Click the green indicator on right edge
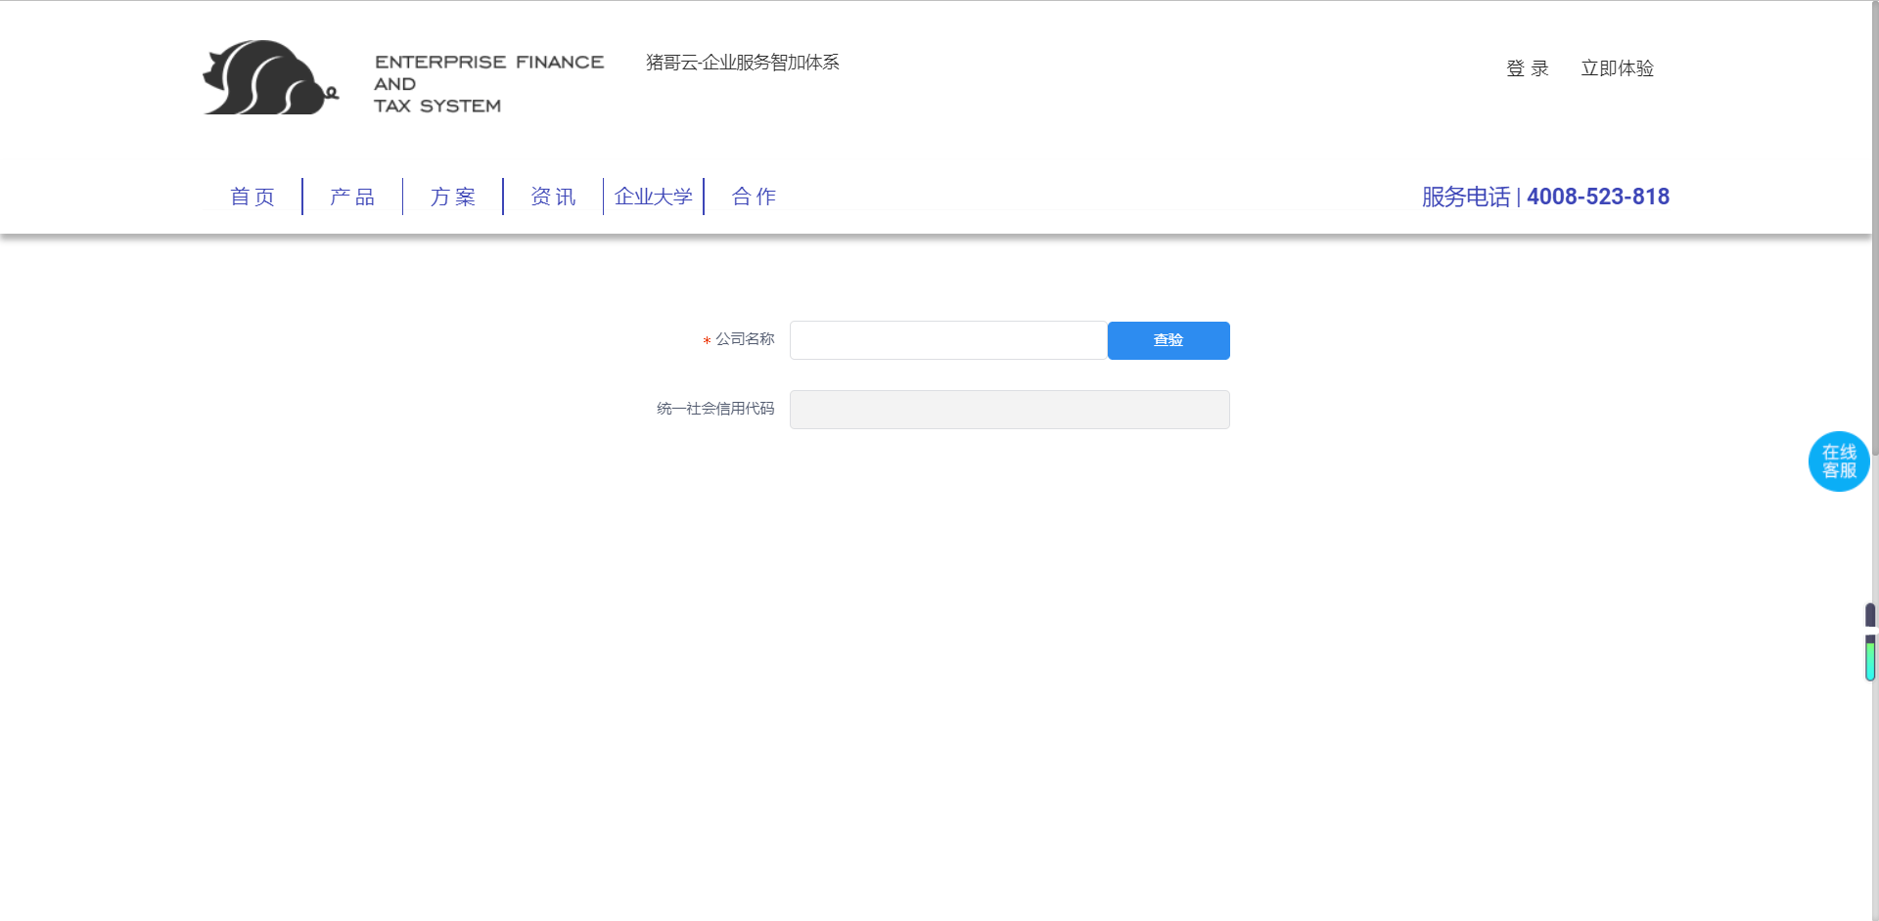Screen dimensions: 1879x921 click(1870, 658)
